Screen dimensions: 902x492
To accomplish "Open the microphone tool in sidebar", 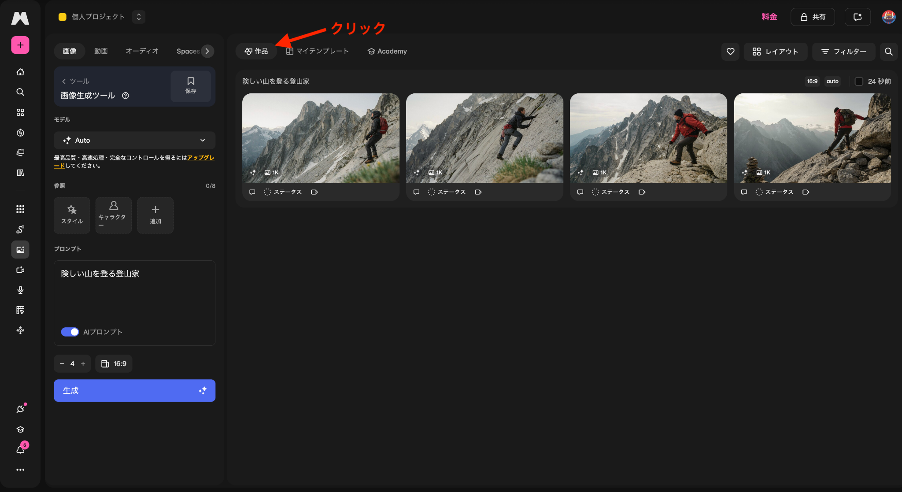I will tap(20, 290).
